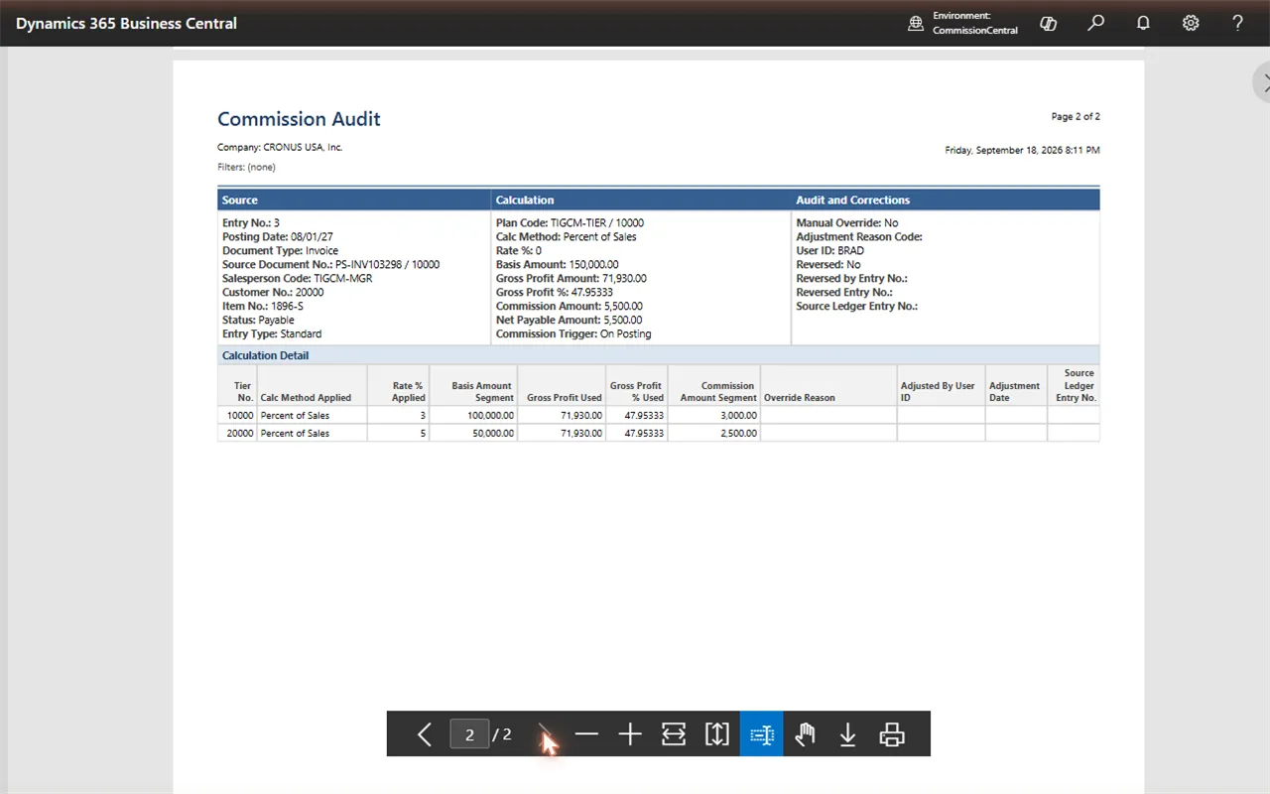Image resolution: width=1270 pixels, height=794 pixels.
Task: Select 'Company: CRONUS USA, Inc.' text
Action: point(280,147)
